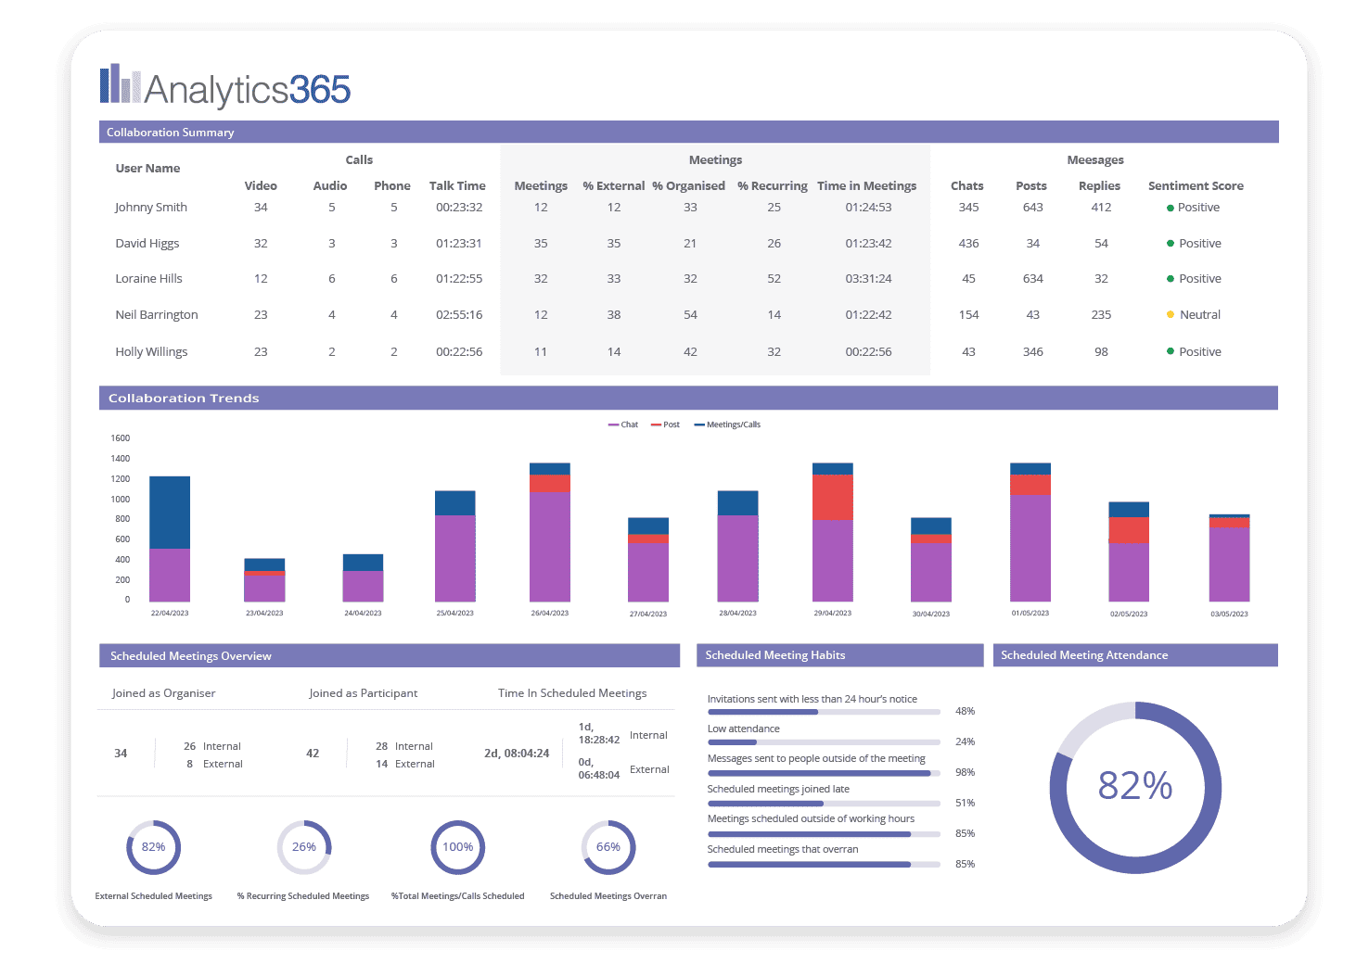Click the 66% Scheduled Meetings Overran donut
Viewport: 1369px width, 976px height.
[x=608, y=847]
